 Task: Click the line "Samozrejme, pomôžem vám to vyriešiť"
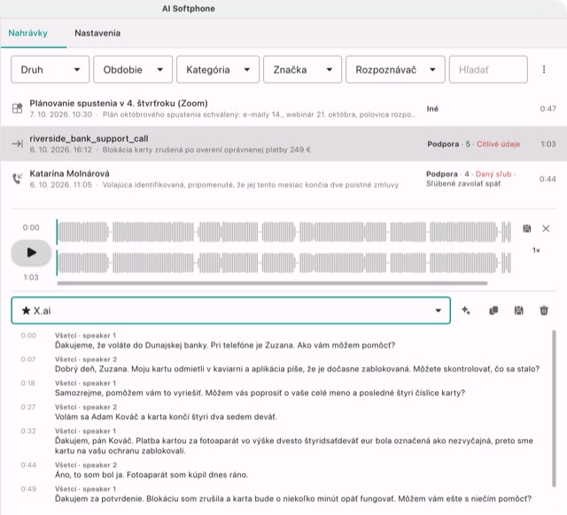260,393
